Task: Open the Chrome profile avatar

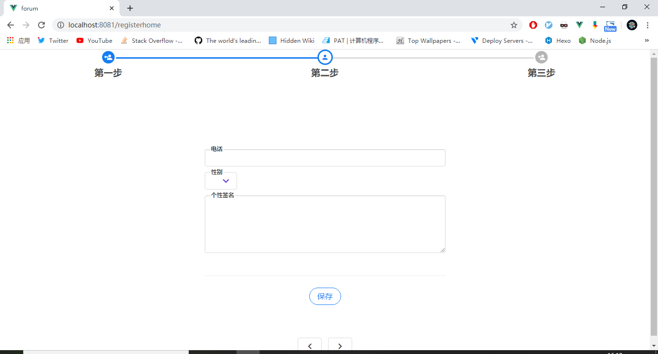Action: (632, 25)
